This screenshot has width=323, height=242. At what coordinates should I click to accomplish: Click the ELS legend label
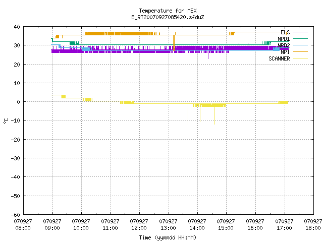[285, 32]
